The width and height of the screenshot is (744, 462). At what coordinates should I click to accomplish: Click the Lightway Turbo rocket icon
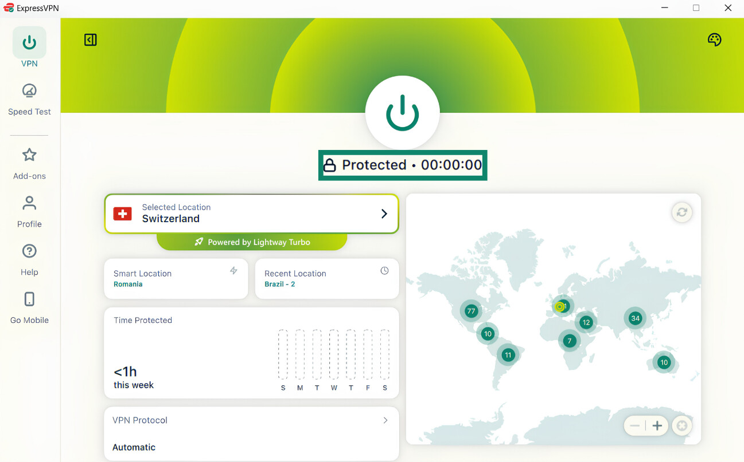199,242
